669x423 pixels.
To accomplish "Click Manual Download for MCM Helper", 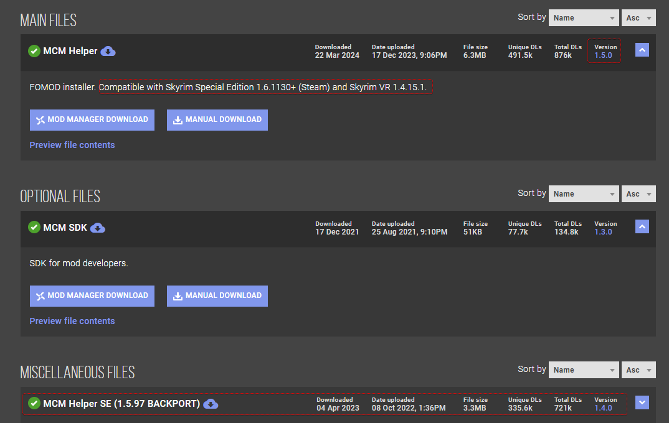I will click(217, 119).
